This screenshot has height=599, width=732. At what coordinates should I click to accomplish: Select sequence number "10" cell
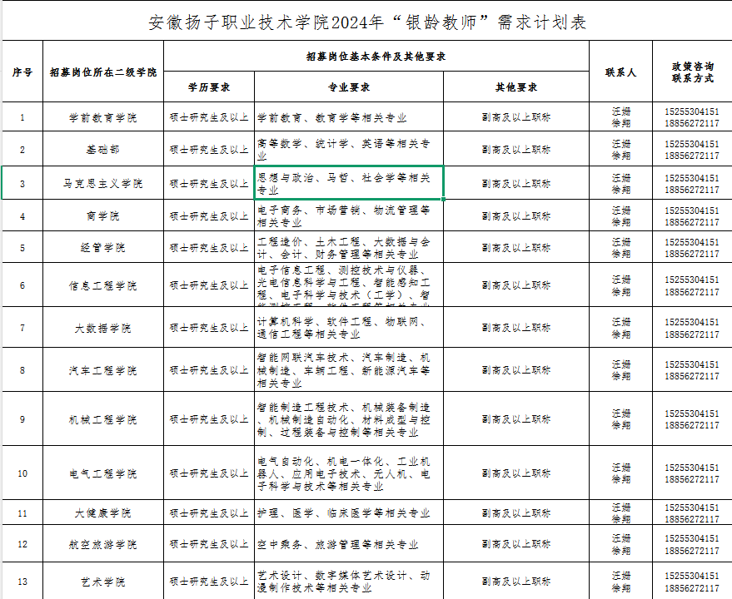click(x=22, y=473)
